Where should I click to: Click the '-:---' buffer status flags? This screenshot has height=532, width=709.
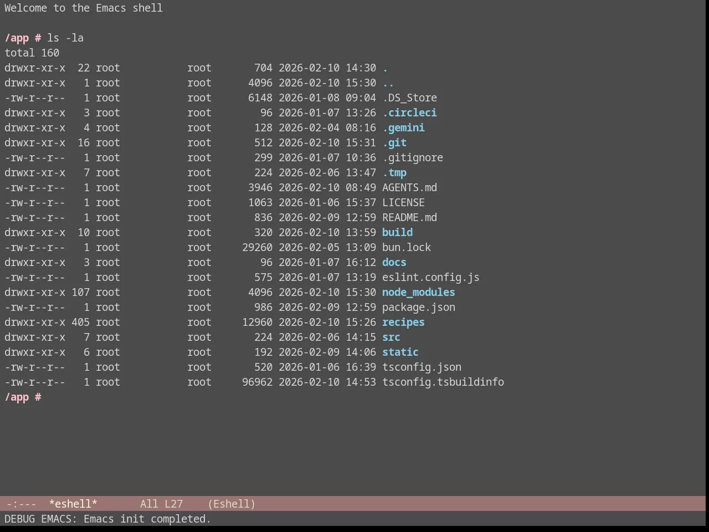click(22, 504)
